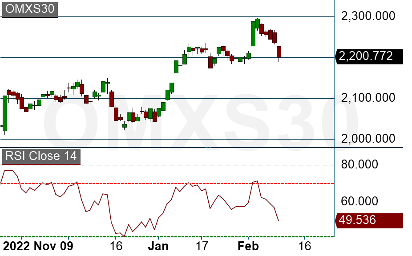The image size is (412, 256).
Task: Click the 2,000.000 price axis label
Action: click(368, 139)
